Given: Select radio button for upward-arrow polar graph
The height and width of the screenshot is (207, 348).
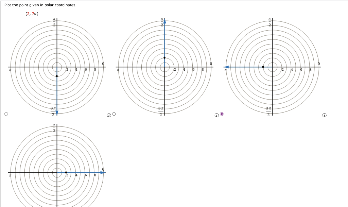Looking at the screenshot, I should [114, 114].
